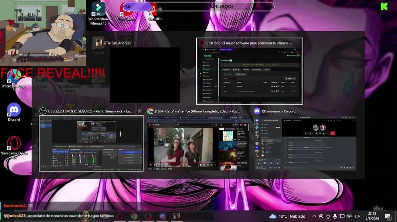Open the Opera GX icon on the taskbar
This screenshot has width=397, height=222.
coord(120,216)
